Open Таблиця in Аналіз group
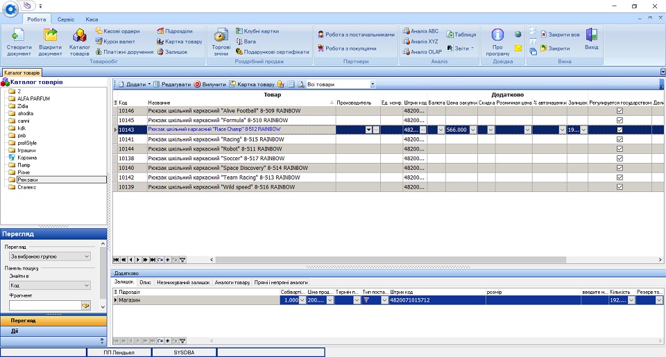666x357 pixels. [x=461, y=35]
